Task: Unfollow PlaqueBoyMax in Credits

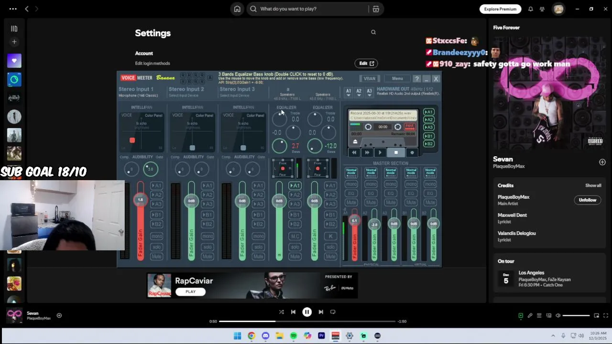Action: pyautogui.click(x=588, y=200)
